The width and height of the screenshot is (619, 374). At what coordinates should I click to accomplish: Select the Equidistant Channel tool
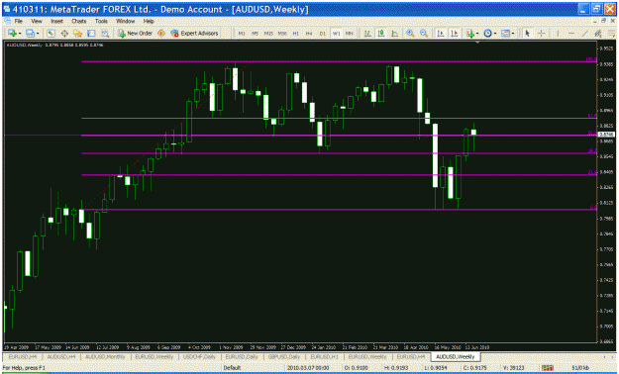pos(597,34)
